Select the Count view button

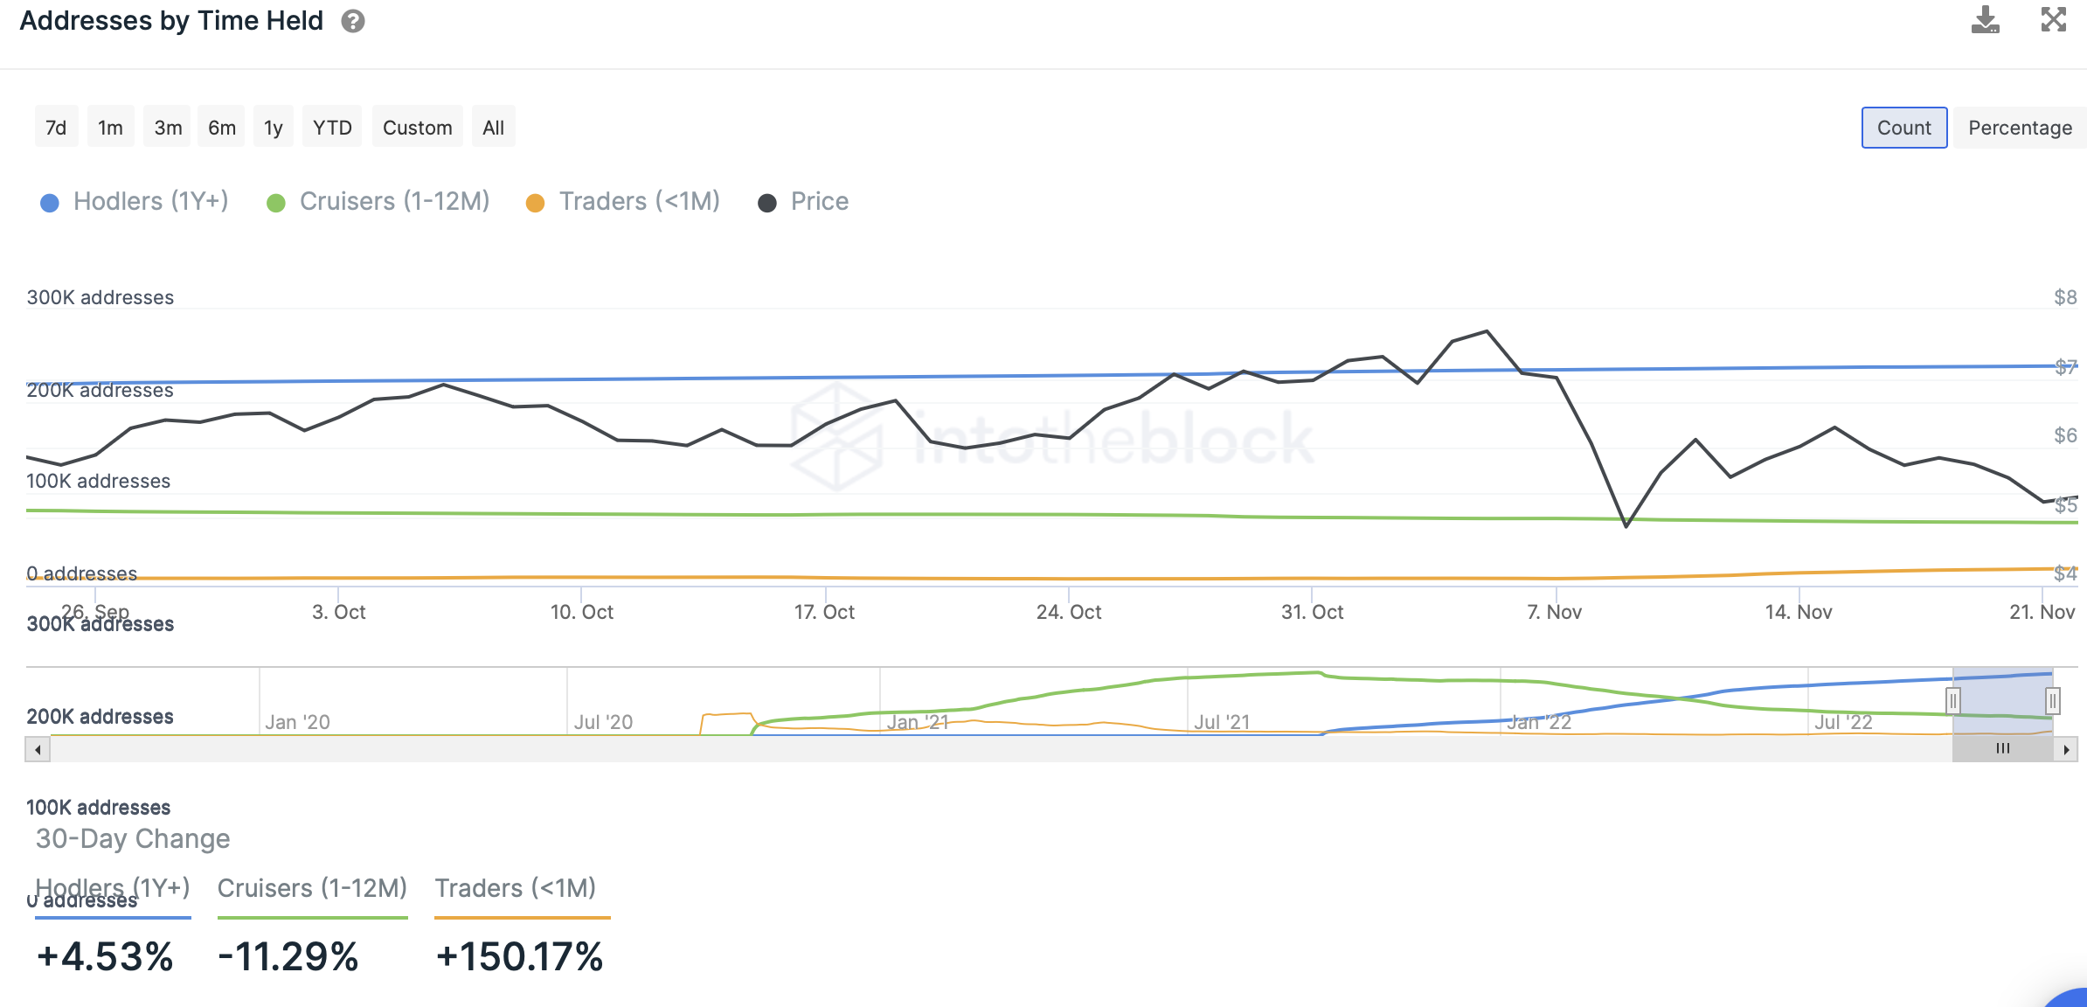(x=1903, y=128)
